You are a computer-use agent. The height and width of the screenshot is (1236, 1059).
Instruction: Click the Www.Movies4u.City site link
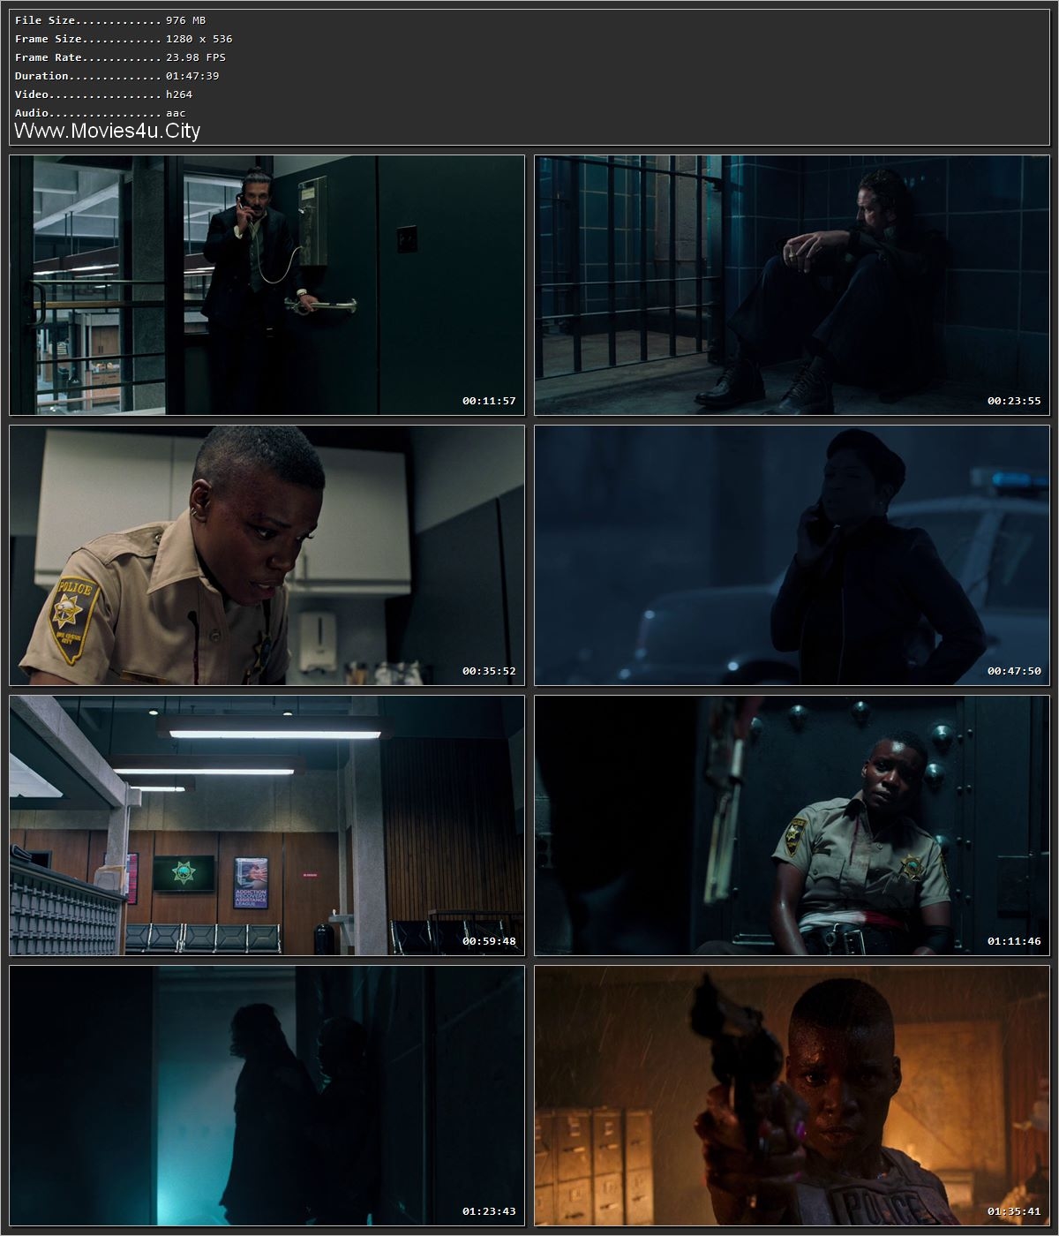pos(106,131)
